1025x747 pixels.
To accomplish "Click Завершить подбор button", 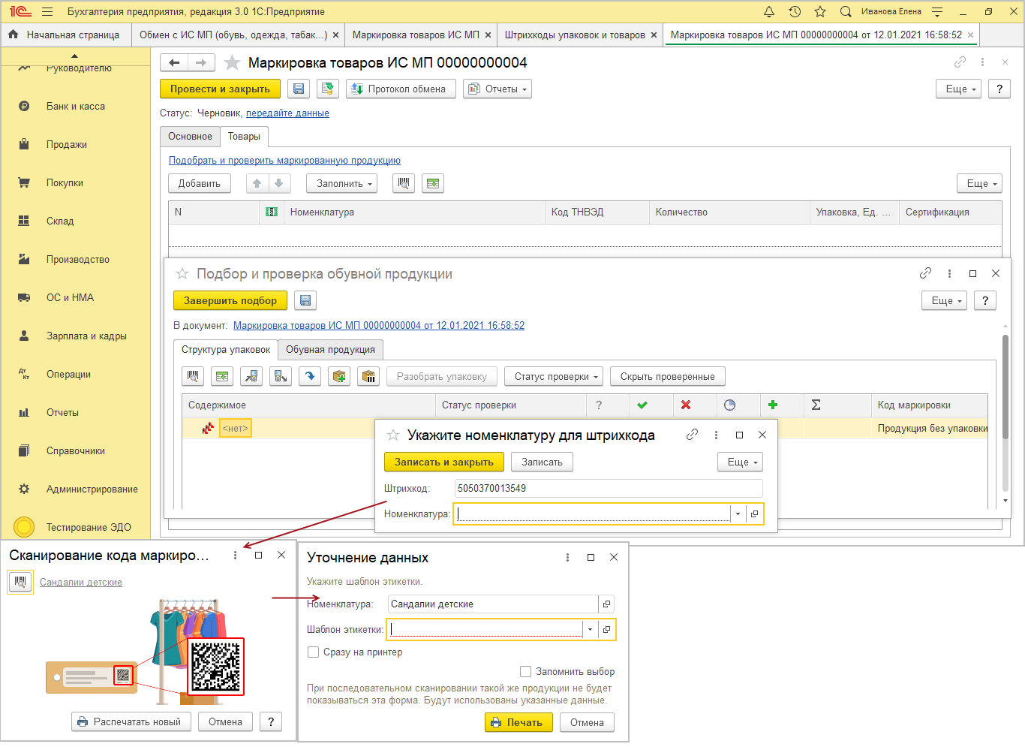I will pos(230,300).
